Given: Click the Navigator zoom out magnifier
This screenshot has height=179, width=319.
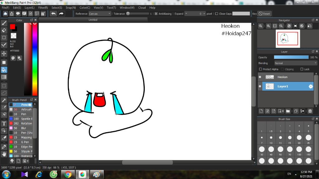Looking at the screenshot, I should click(x=281, y=26).
